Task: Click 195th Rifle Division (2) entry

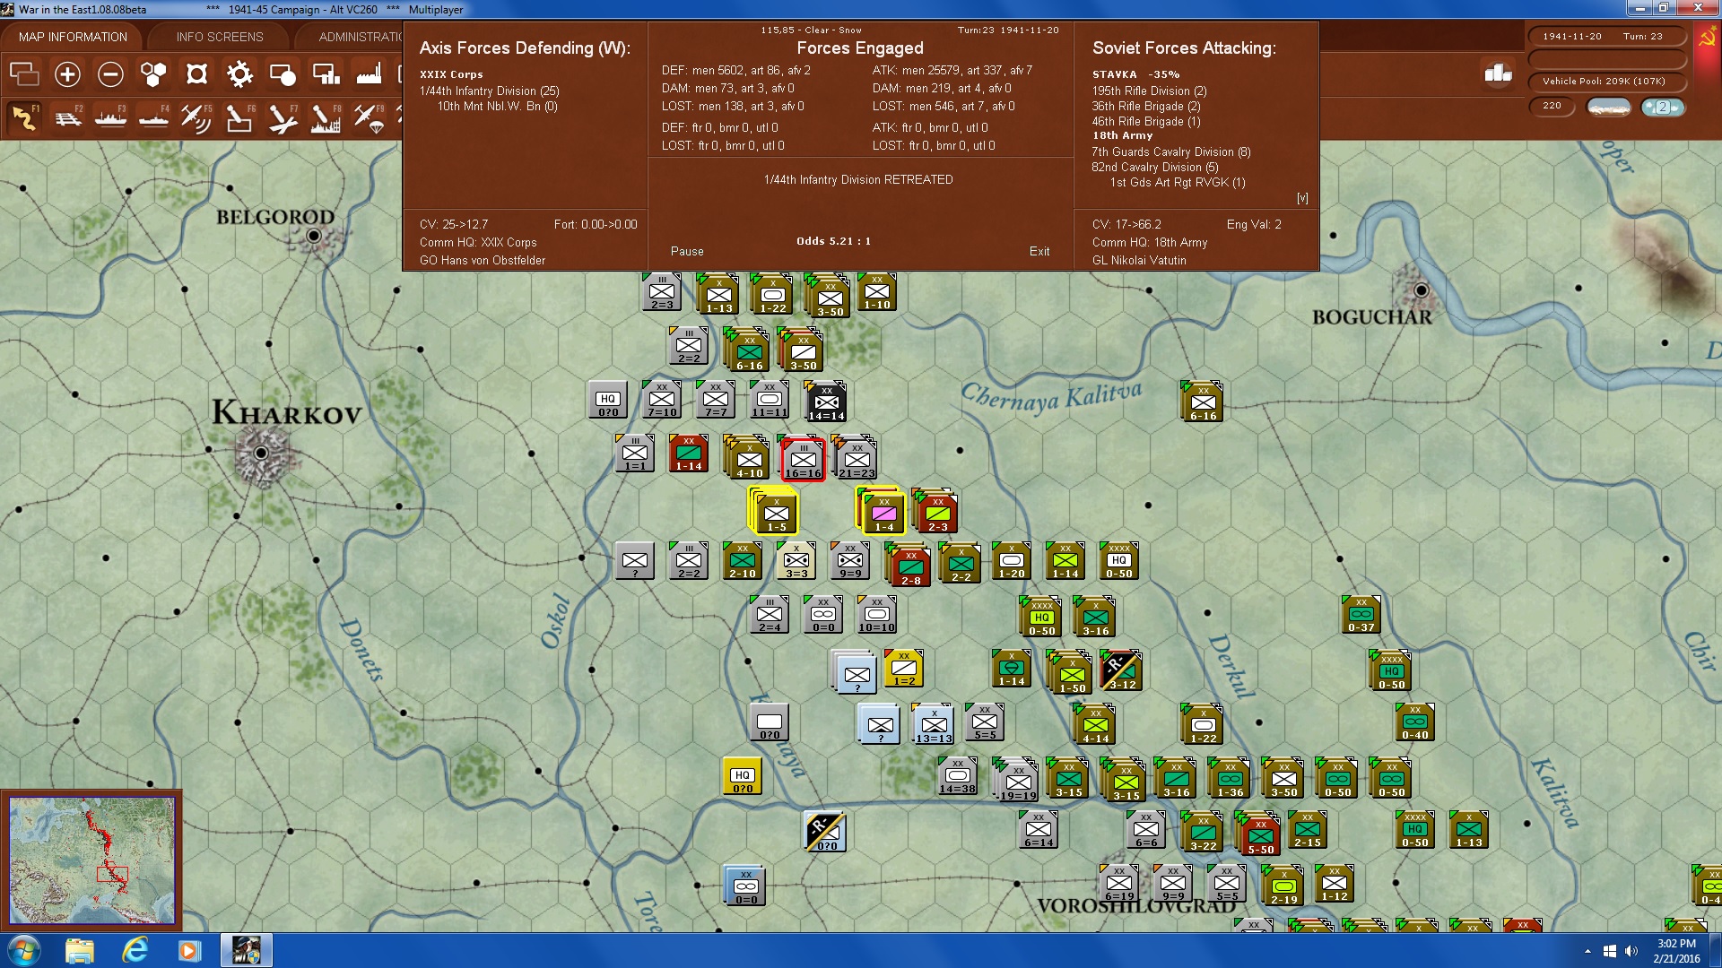Action: point(1150,91)
